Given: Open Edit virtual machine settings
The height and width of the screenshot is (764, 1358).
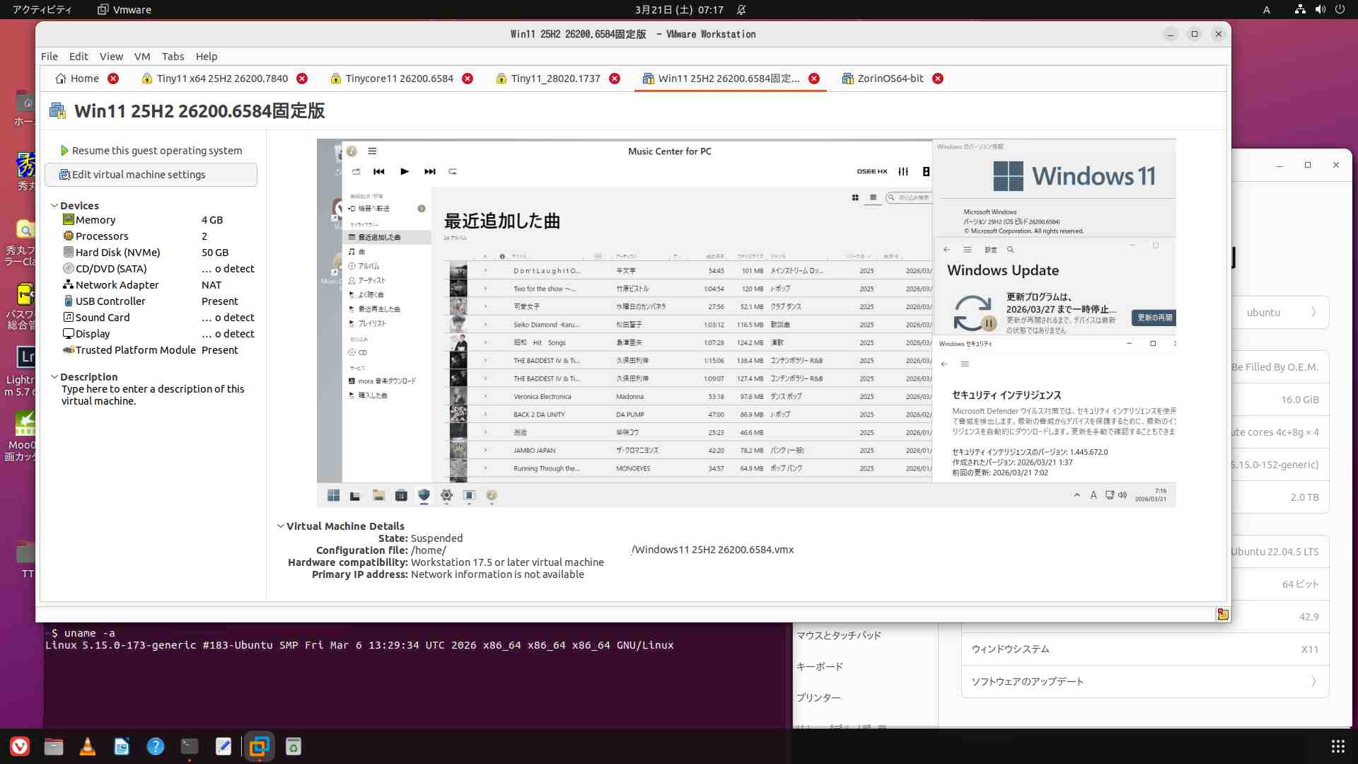Looking at the screenshot, I should click(x=139, y=175).
